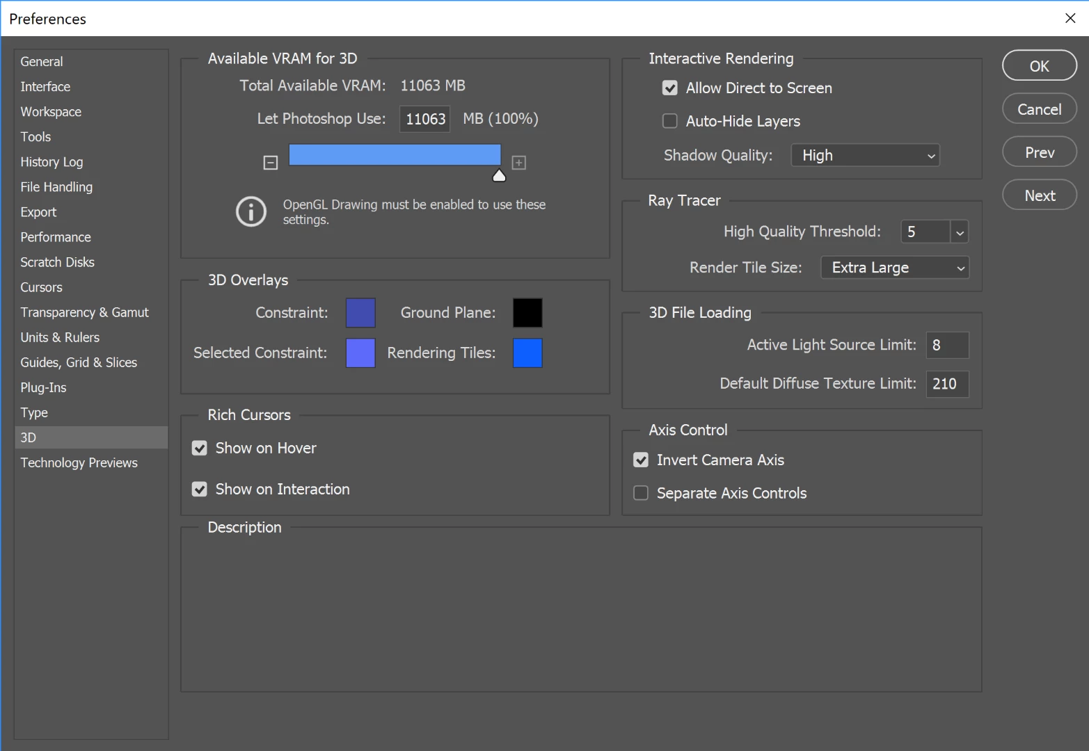This screenshot has height=751, width=1089.
Task: Click the Next button
Action: point(1040,195)
